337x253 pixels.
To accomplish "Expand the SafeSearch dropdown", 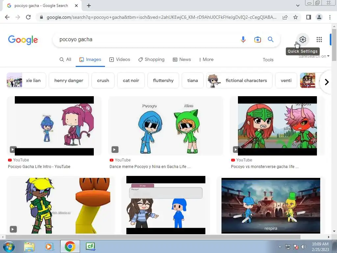I will (x=314, y=56).
